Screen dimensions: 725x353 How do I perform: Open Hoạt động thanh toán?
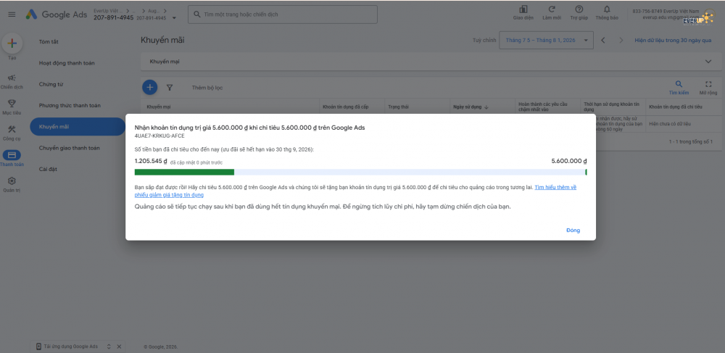(67, 63)
